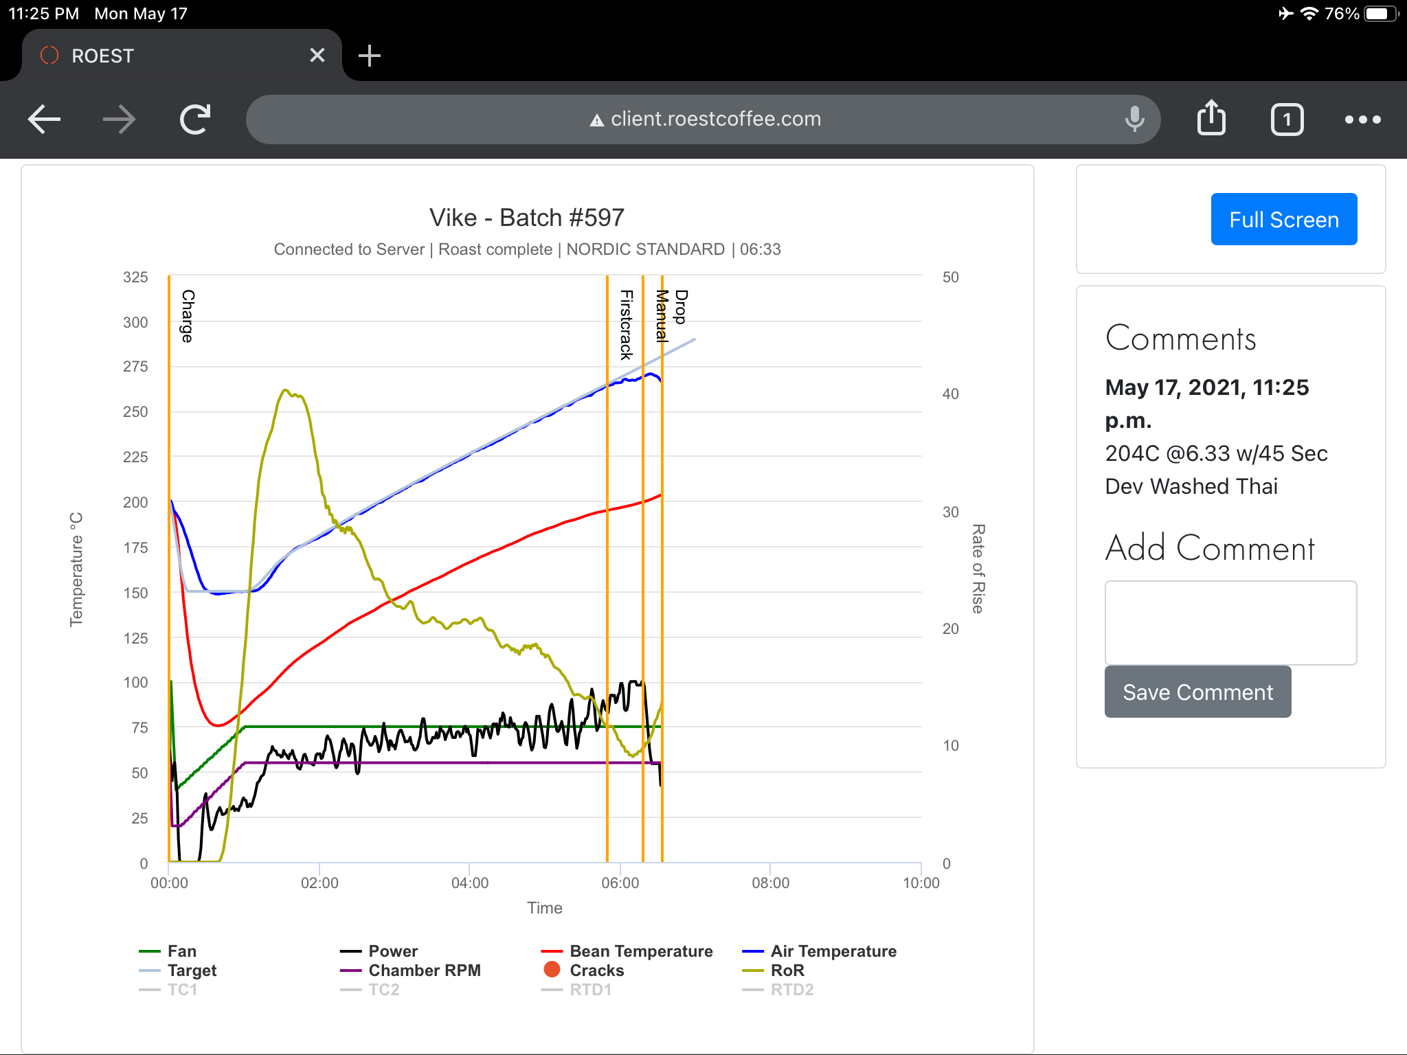Toggle the RoR series in legend
The width and height of the screenshot is (1407, 1055).
click(773, 970)
